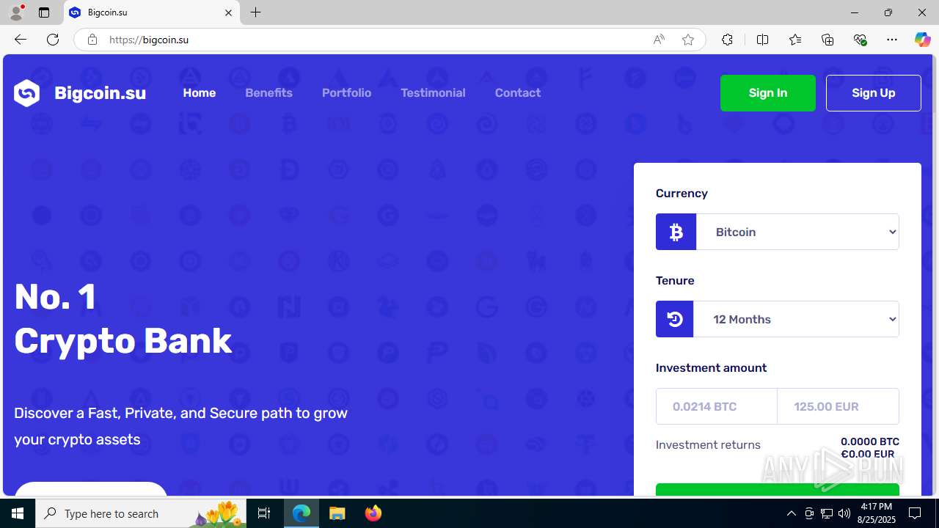
Task: Open browser Extensions menu
Action: click(x=727, y=40)
